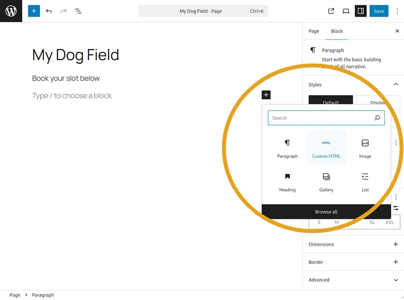
Task: Click the Undo arrow in the top toolbar
Action: [48, 10]
